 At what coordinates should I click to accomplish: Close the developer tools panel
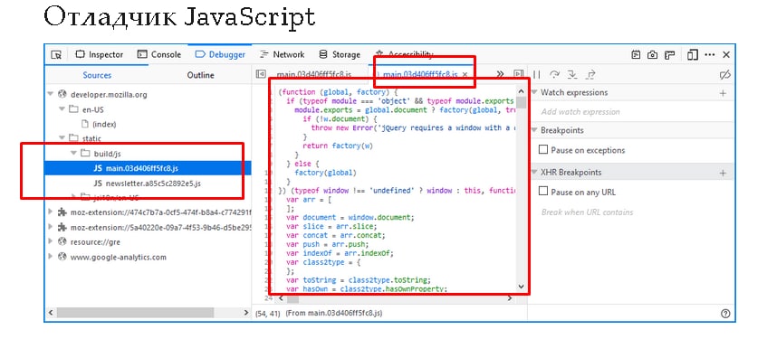726,55
